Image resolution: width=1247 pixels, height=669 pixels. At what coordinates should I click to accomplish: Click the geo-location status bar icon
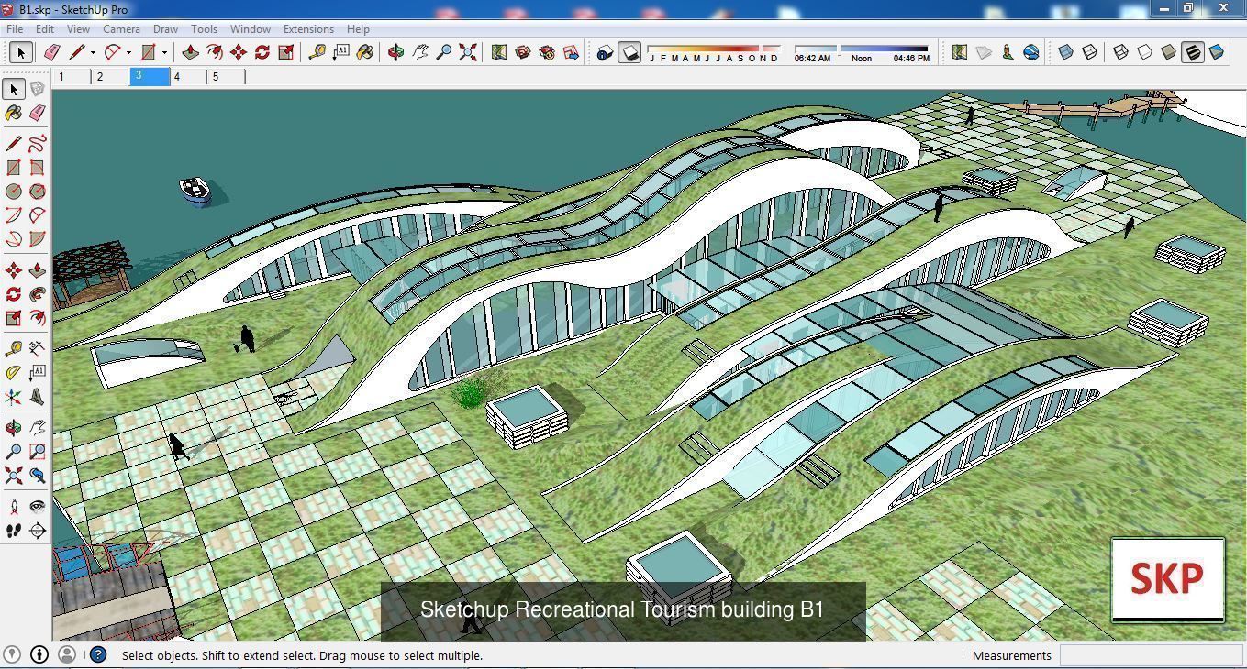[x=13, y=654]
